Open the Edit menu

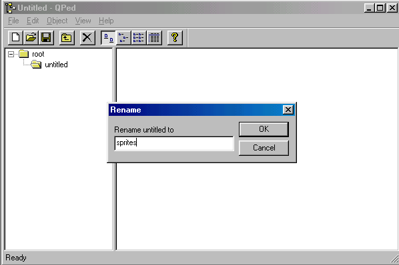click(x=33, y=21)
